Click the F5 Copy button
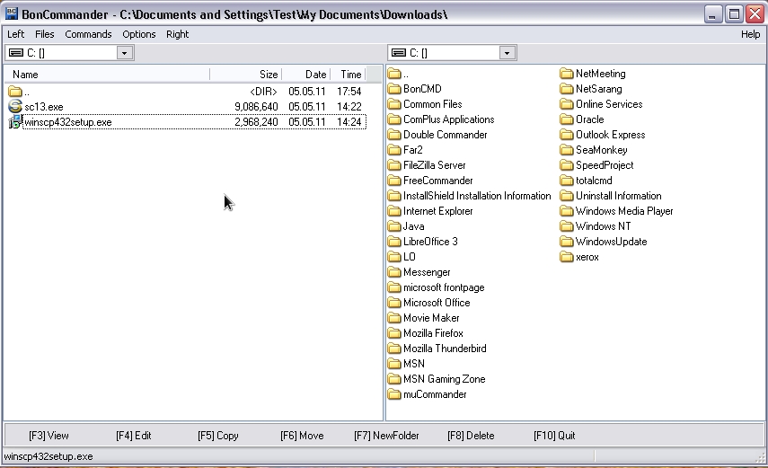This screenshot has height=468, width=768. [x=218, y=435]
